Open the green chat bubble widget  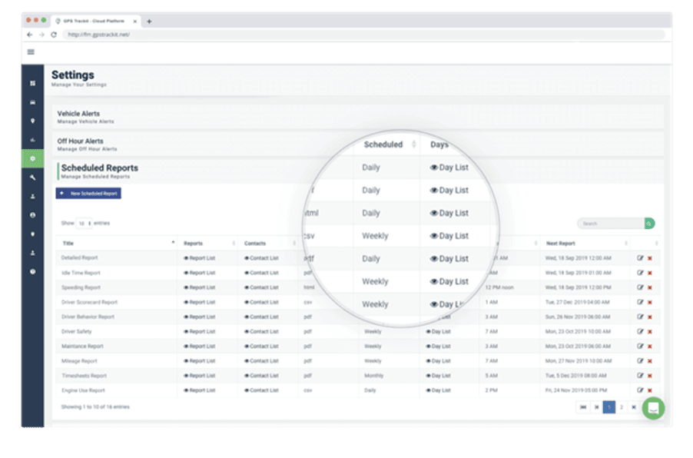(x=653, y=407)
